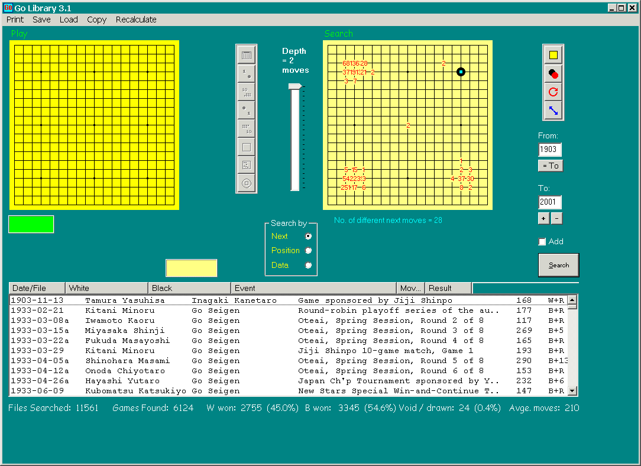The height and width of the screenshot is (466, 641).
Task: Tick the Add checkbox
Action: click(542, 242)
